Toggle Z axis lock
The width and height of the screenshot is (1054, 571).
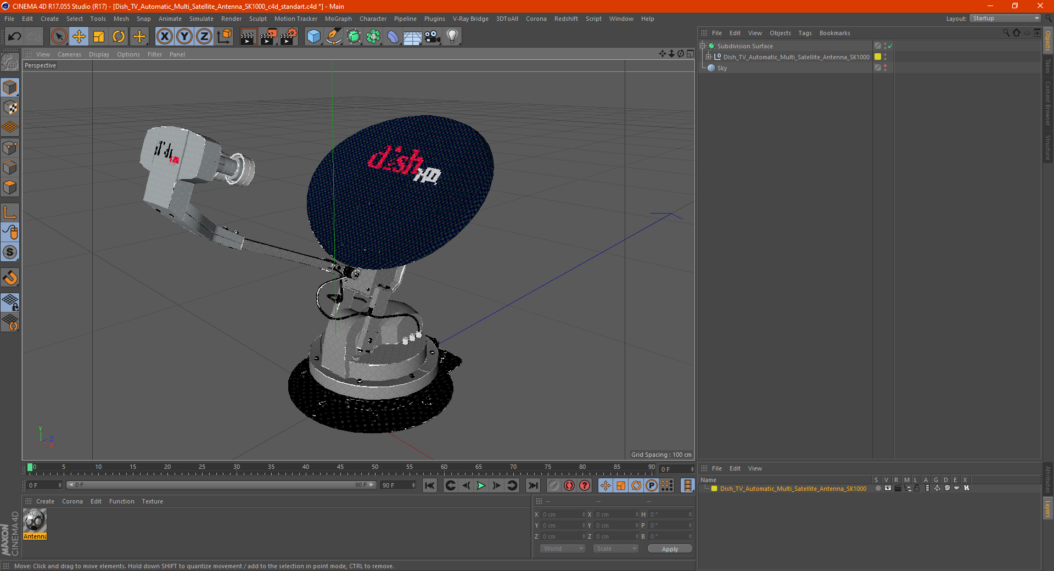204,37
